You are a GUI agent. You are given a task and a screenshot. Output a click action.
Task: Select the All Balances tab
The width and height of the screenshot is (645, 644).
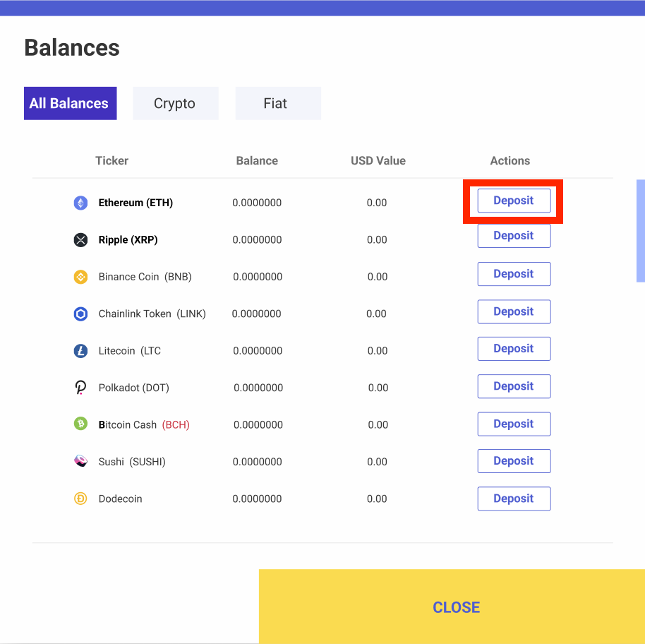[x=71, y=103]
